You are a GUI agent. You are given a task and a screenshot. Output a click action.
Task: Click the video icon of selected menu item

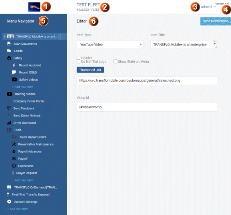pos(10,36)
